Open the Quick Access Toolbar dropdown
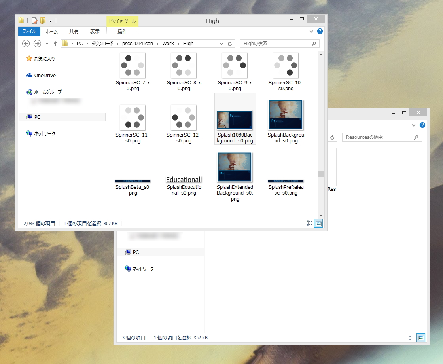Image resolution: width=443 pixels, height=364 pixels. tap(50, 20)
